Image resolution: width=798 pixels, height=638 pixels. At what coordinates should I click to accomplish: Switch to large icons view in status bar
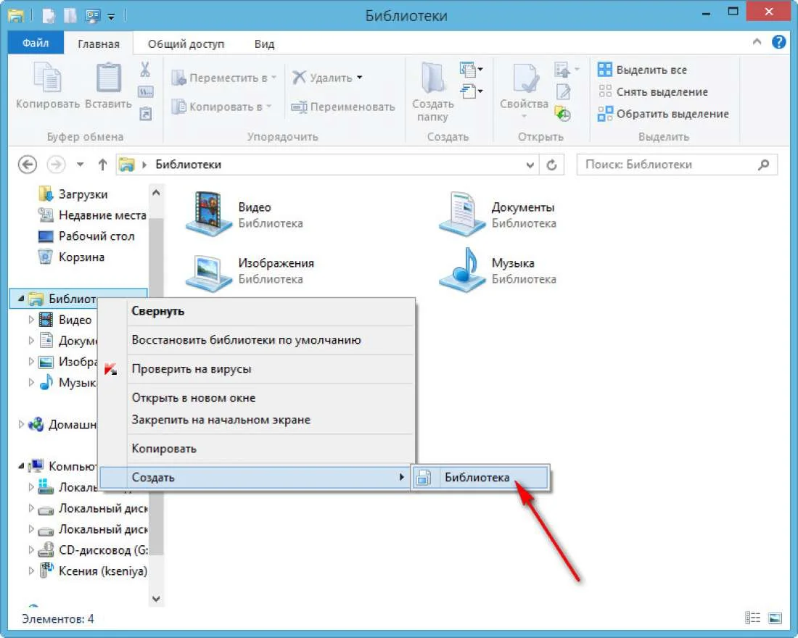coord(775,618)
